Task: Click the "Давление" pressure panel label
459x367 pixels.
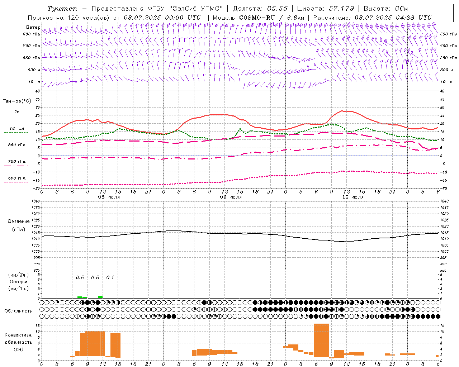Action: (18, 221)
